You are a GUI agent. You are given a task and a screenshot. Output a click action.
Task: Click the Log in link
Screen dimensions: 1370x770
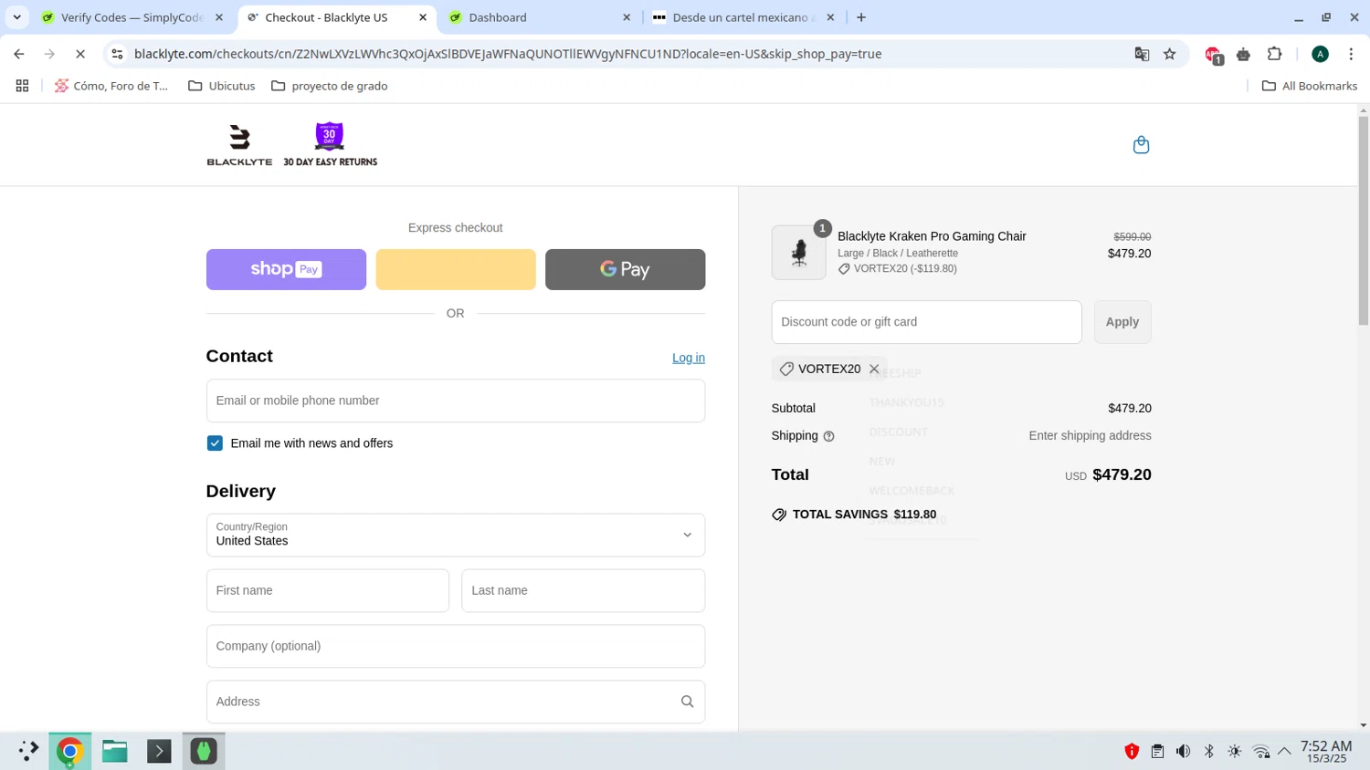[x=689, y=358]
